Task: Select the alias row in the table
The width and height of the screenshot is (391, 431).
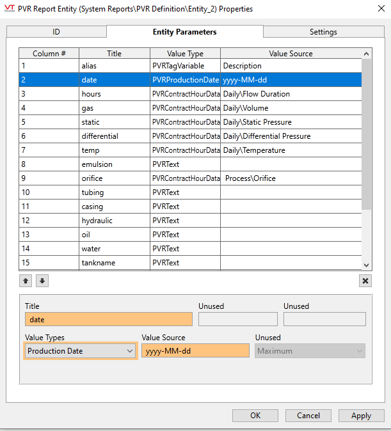Action: tap(115, 66)
